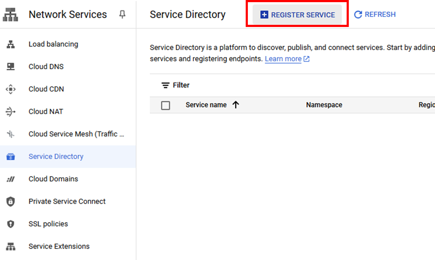
Task: Open Cloud Service Mesh (Traffic …) item
Action: pyautogui.click(x=77, y=134)
